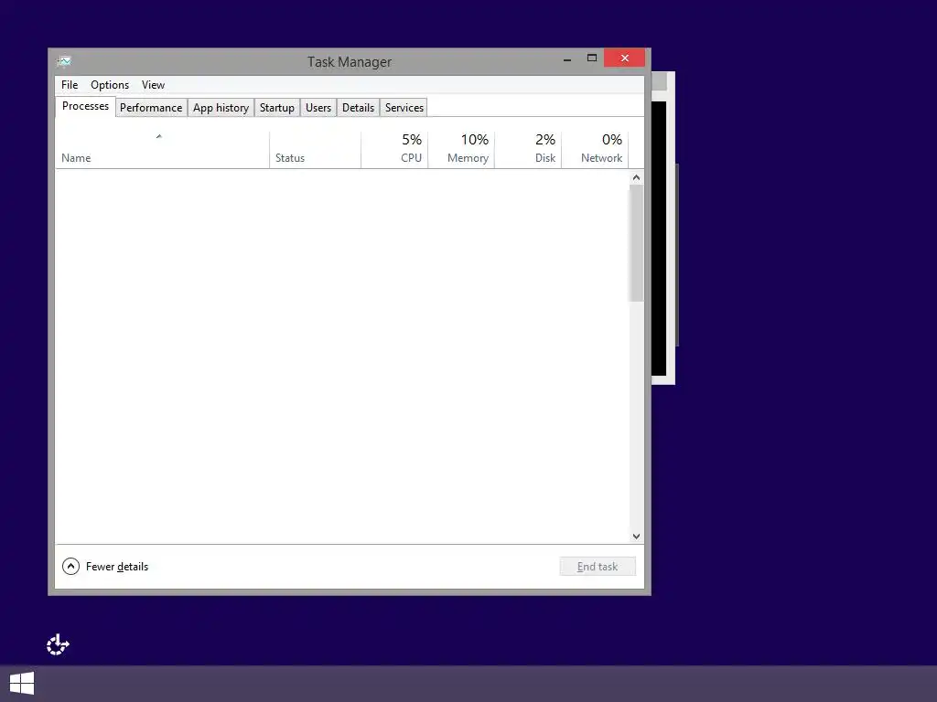Switch to the App history tab
The height and width of the screenshot is (702, 937).
(x=221, y=108)
